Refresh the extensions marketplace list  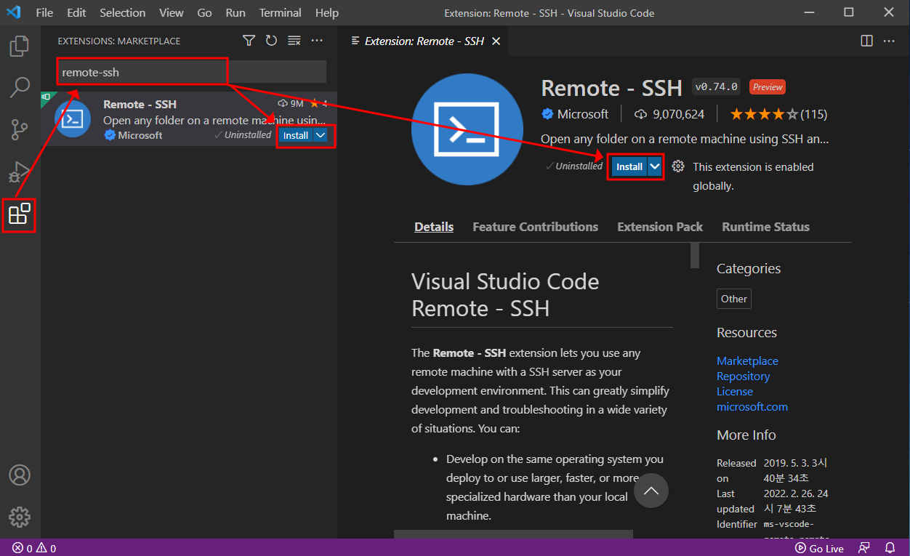[x=271, y=41]
